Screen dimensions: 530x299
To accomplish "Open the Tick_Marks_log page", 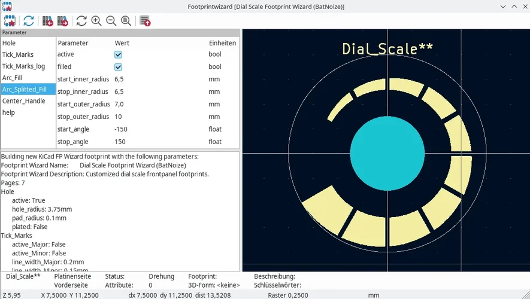I will click(x=23, y=66).
